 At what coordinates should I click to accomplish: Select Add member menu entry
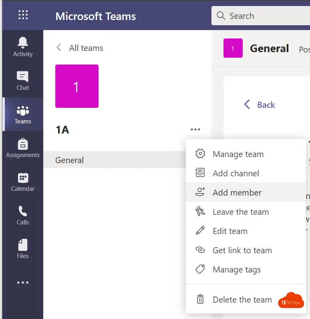click(x=246, y=192)
